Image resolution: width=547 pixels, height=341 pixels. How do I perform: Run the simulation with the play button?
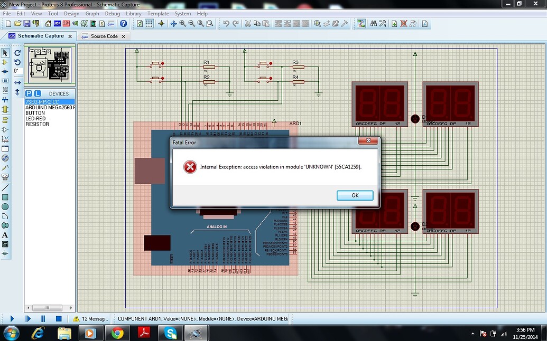click(x=12, y=318)
